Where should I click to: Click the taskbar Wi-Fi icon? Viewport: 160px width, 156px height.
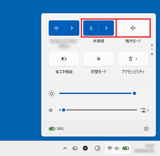110,148
